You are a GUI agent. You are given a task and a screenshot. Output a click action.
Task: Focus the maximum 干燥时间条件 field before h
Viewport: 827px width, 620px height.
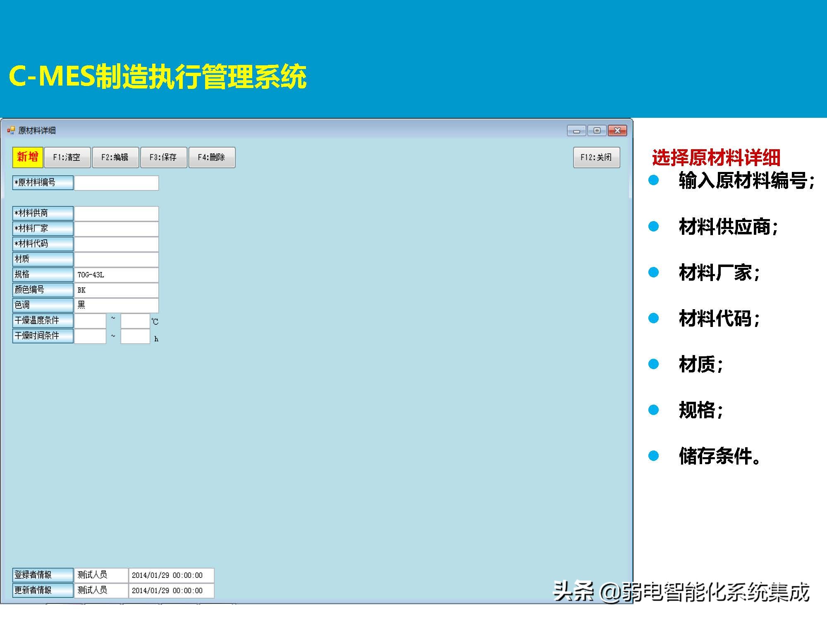(135, 336)
